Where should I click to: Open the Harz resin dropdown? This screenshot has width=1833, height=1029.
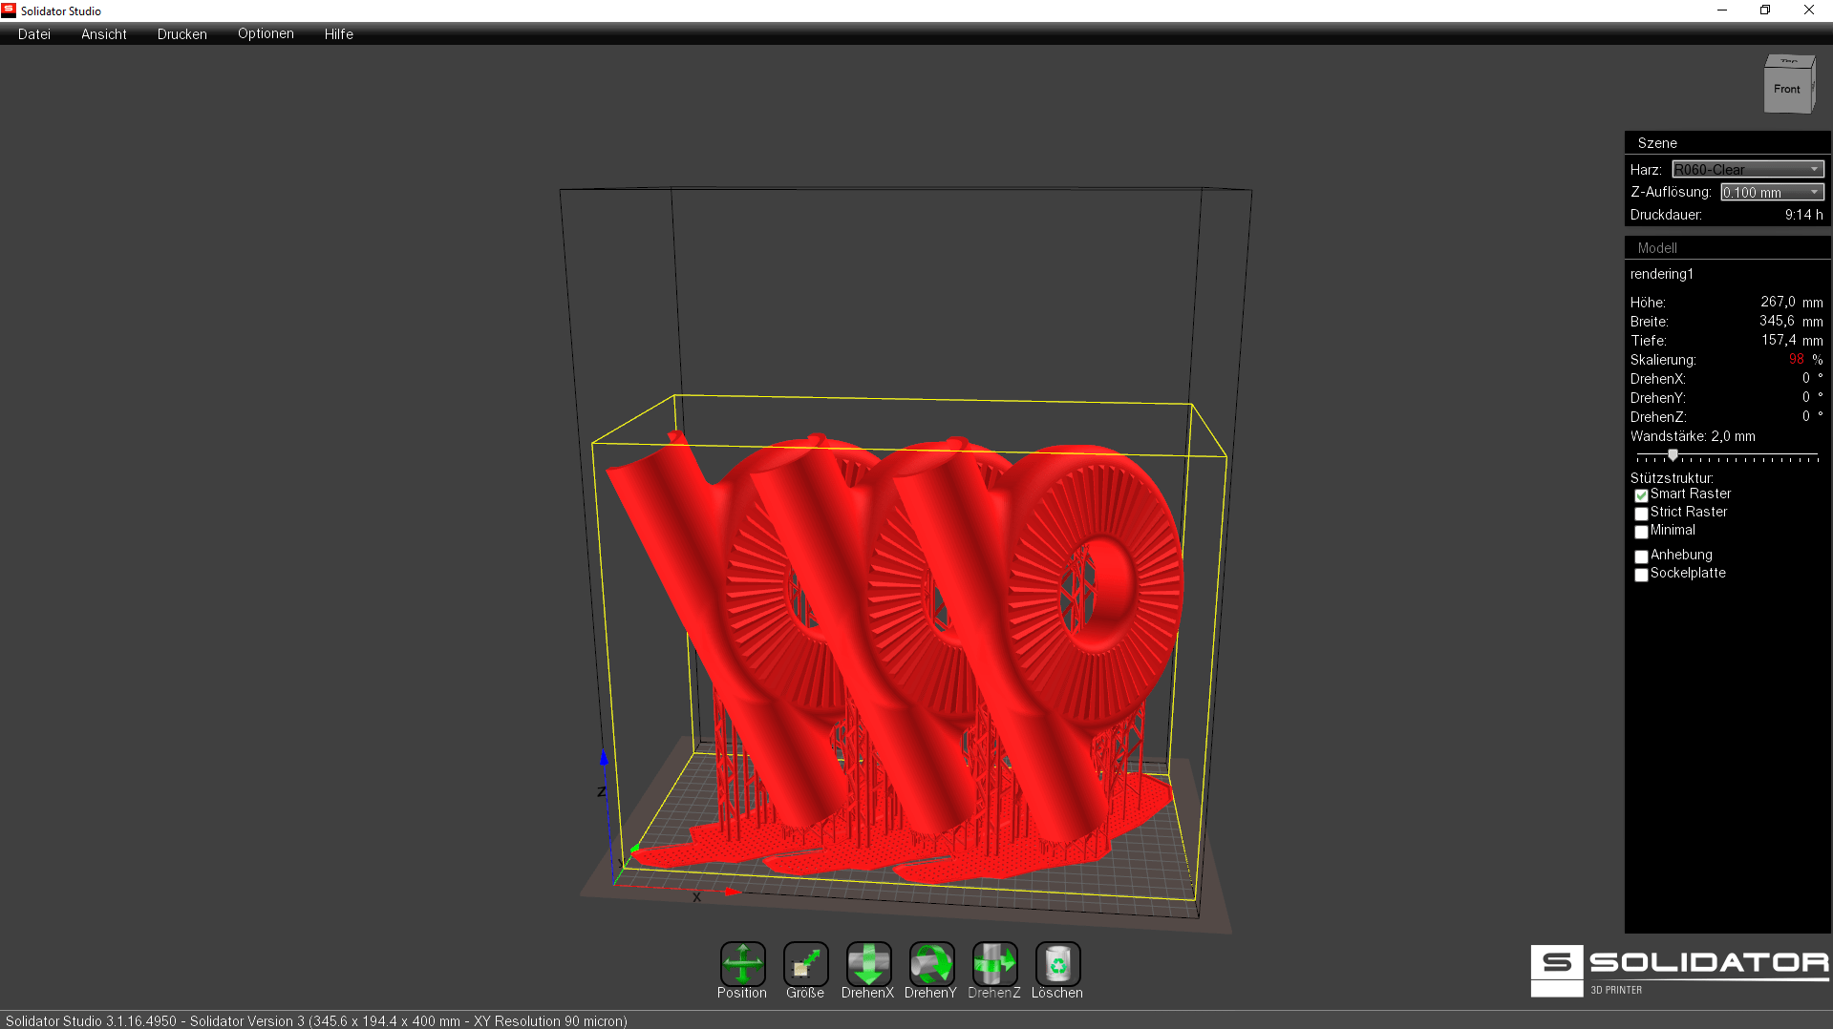[1748, 169]
